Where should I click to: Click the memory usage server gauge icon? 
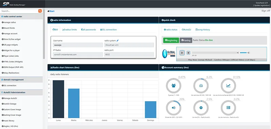228,108
